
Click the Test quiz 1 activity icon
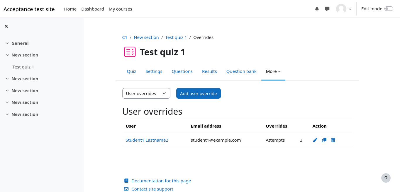130,52
